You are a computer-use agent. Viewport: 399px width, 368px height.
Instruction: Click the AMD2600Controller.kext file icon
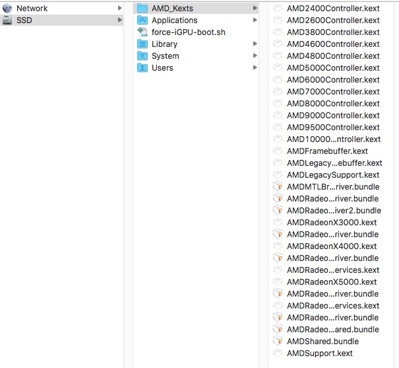click(278, 20)
